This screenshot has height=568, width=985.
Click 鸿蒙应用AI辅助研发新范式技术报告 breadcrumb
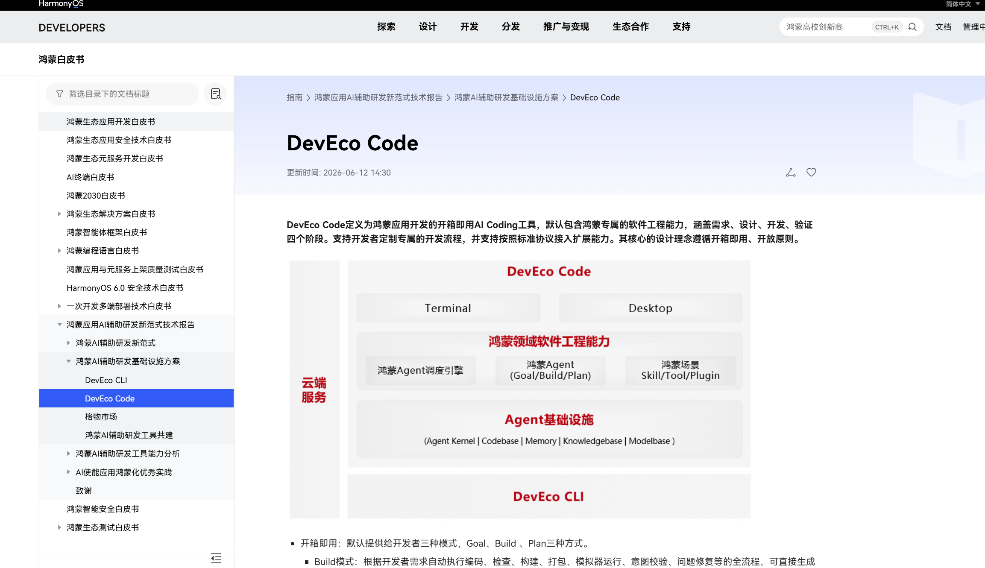pos(378,97)
